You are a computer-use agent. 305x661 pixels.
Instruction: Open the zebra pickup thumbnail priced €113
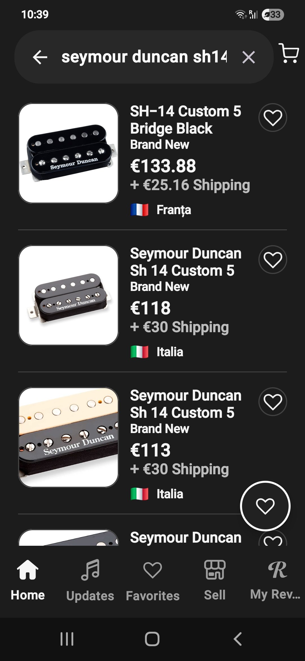68,437
